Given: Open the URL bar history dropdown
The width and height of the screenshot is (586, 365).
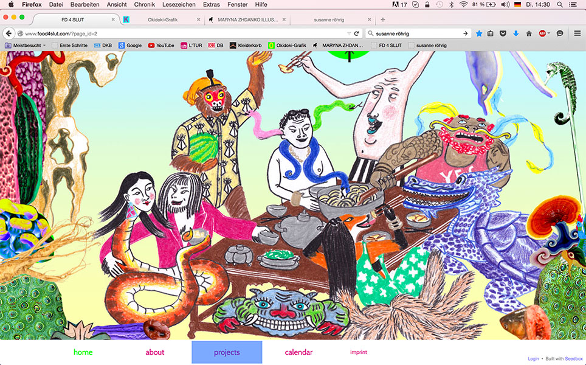Looking at the screenshot, I should 348,33.
